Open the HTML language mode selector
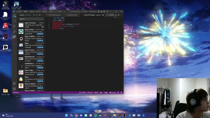The image size is (210, 118). click(106, 92)
